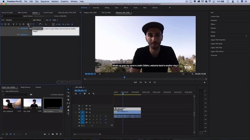Open the Lumetri Color panel

tap(215, 16)
